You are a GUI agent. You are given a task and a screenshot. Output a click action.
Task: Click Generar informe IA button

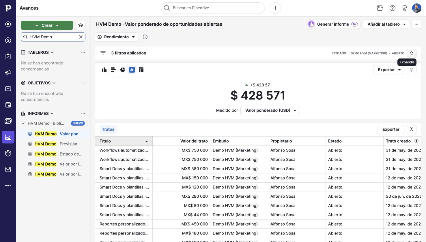coord(333,24)
